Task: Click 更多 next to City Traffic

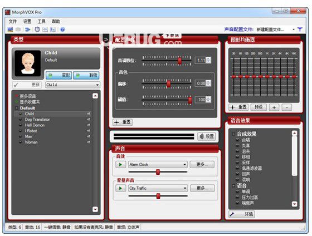Action: click(x=202, y=188)
